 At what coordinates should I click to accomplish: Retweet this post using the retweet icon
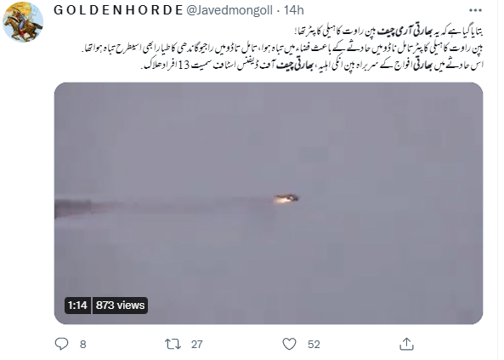(173, 344)
